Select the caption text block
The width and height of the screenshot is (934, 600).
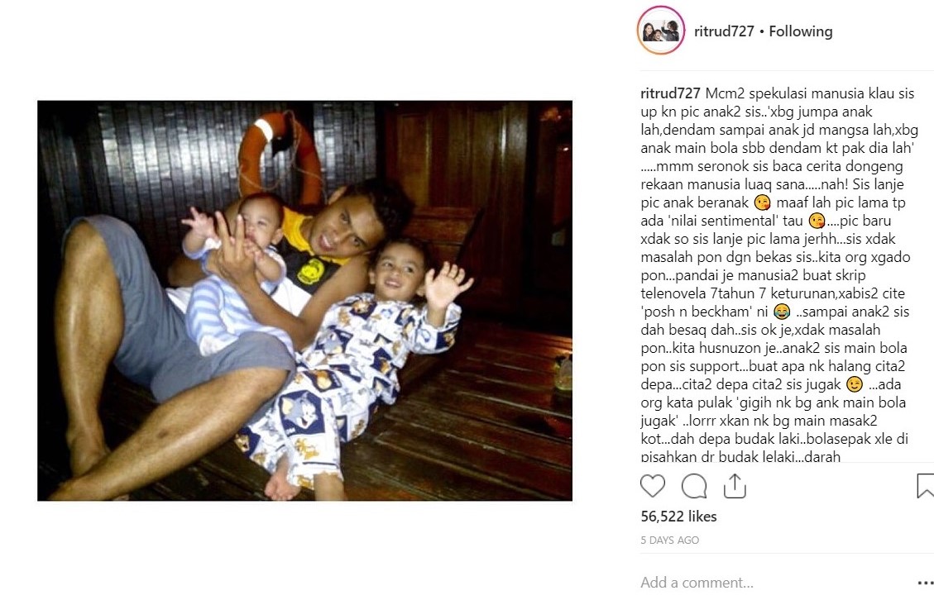point(779,275)
